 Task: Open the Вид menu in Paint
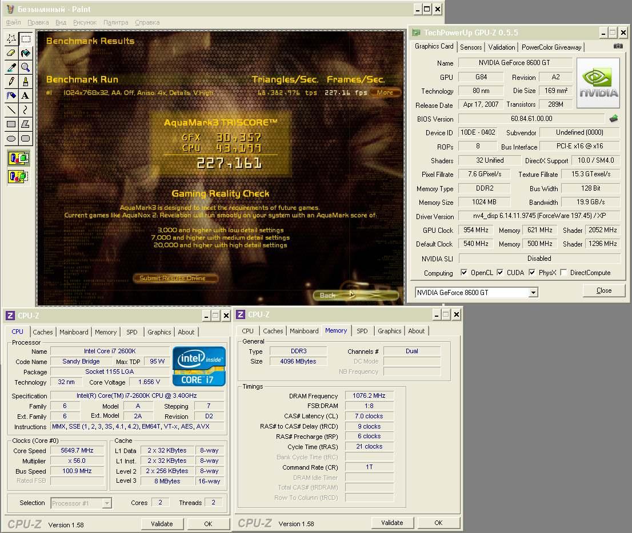pyautogui.click(x=61, y=23)
